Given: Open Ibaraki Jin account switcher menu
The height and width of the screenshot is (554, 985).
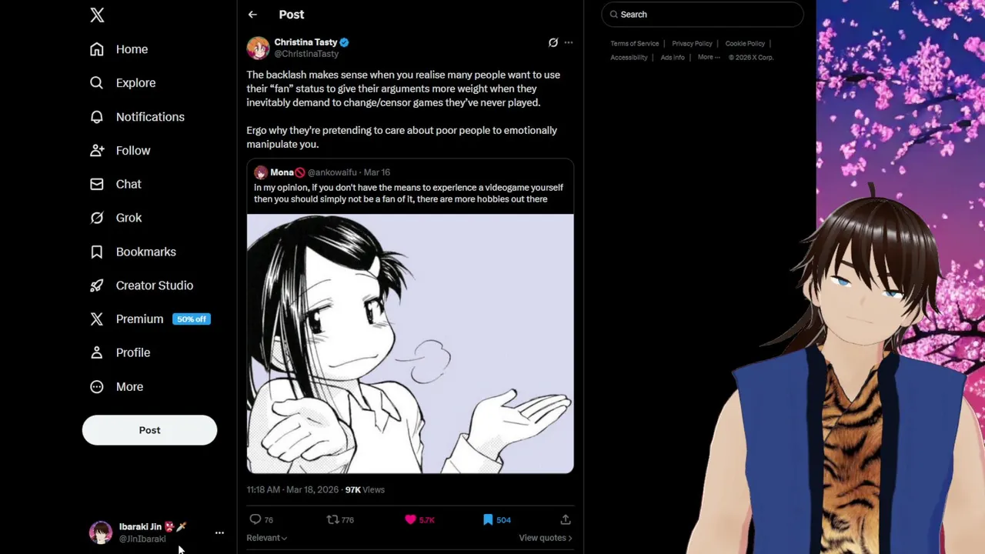Looking at the screenshot, I should (x=219, y=532).
